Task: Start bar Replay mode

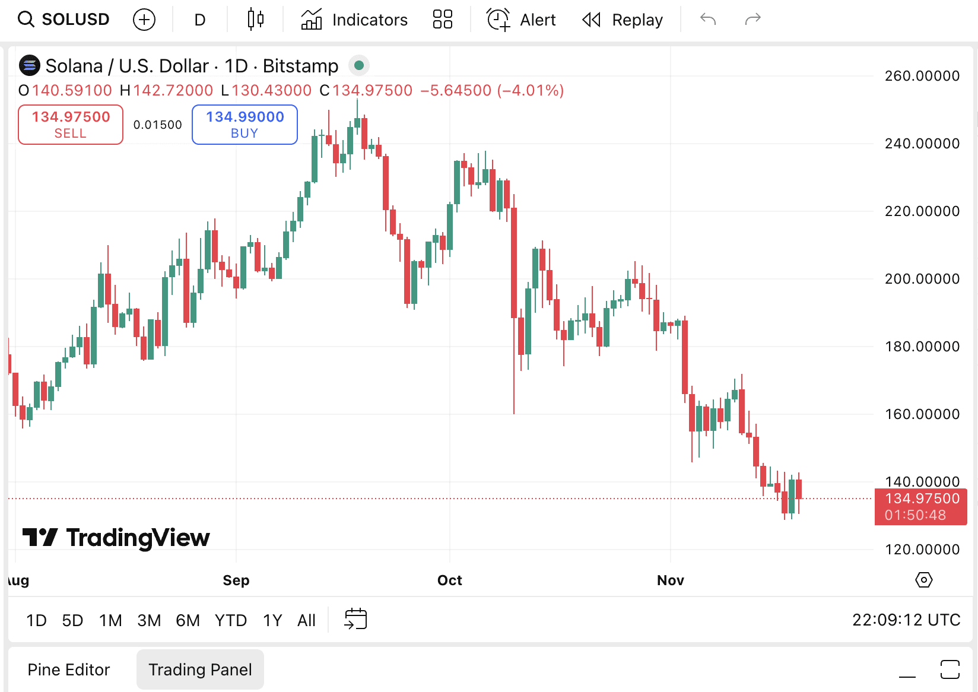Action: (x=622, y=20)
